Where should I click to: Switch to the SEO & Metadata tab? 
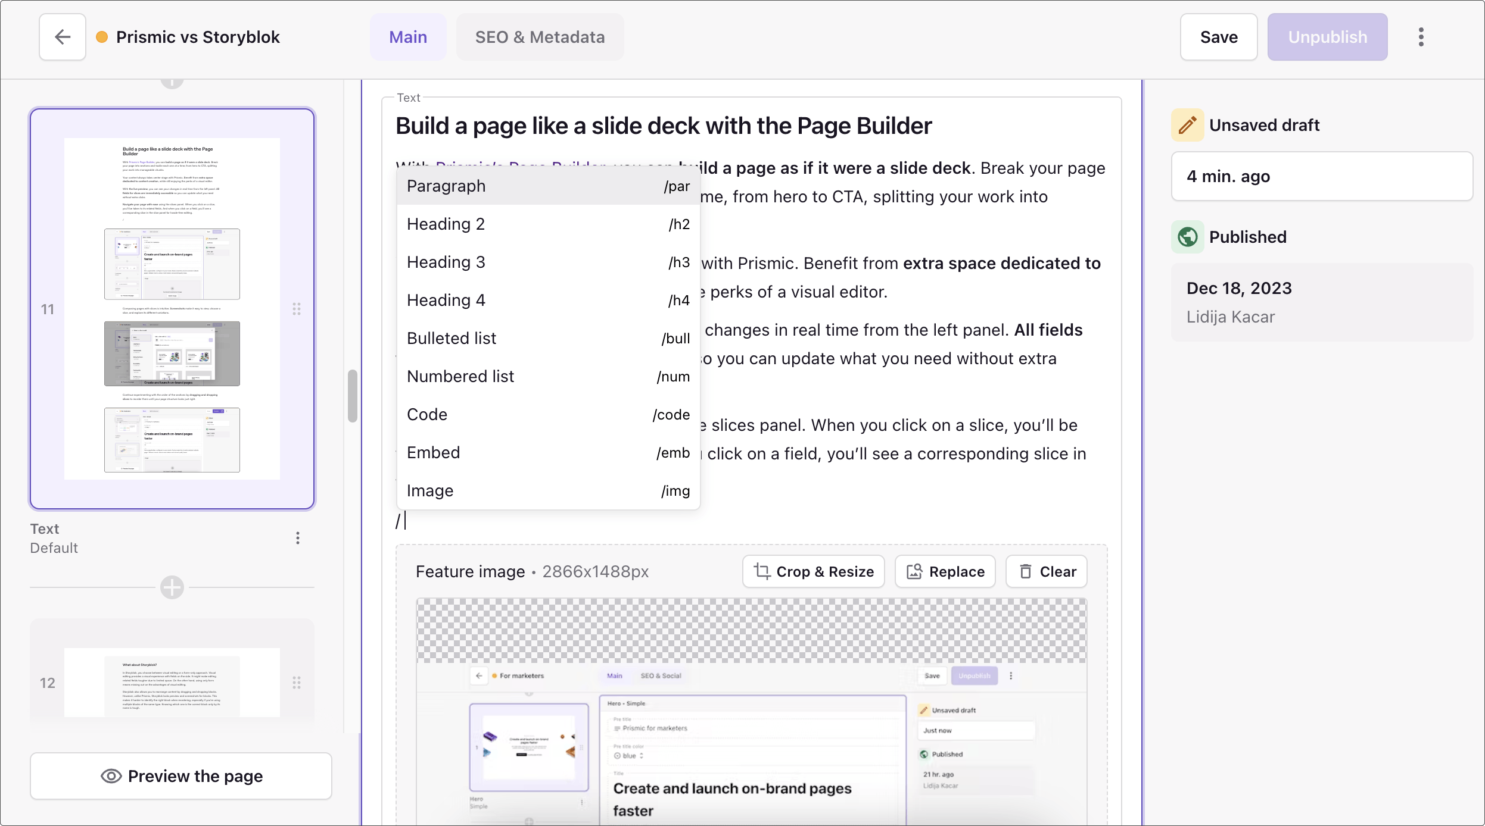(539, 37)
